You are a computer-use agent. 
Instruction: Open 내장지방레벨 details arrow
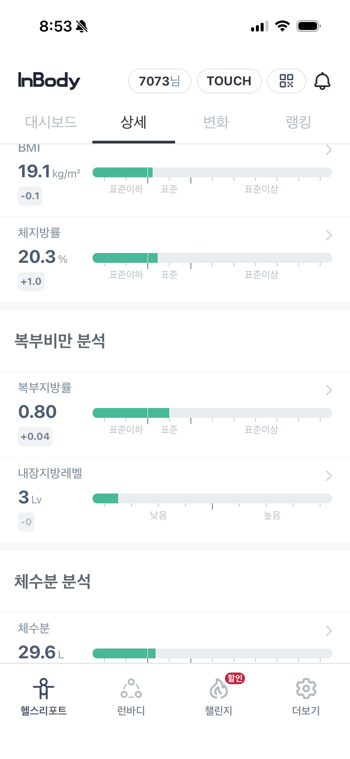[x=329, y=476]
